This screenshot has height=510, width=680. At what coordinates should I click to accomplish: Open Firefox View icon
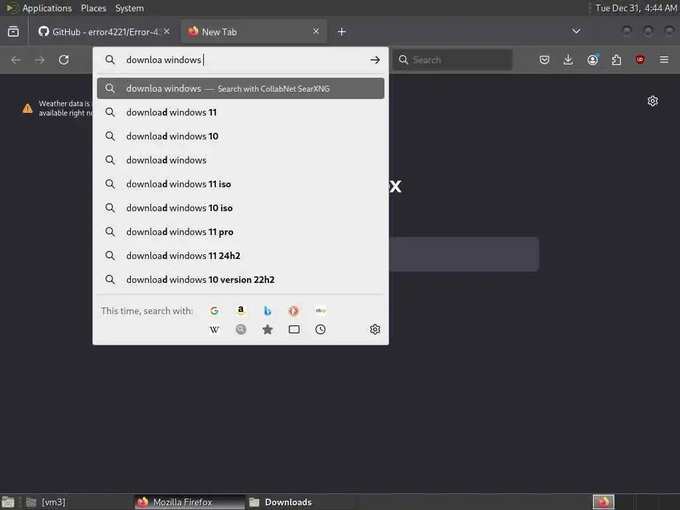tap(13, 32)
